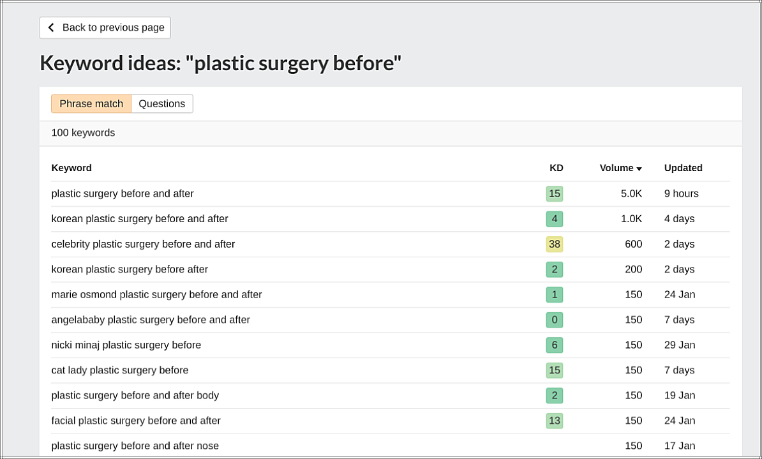Open keyword cat lady plastic surgery before
This screenshot has width=762, height=459.
click(120, 370)
